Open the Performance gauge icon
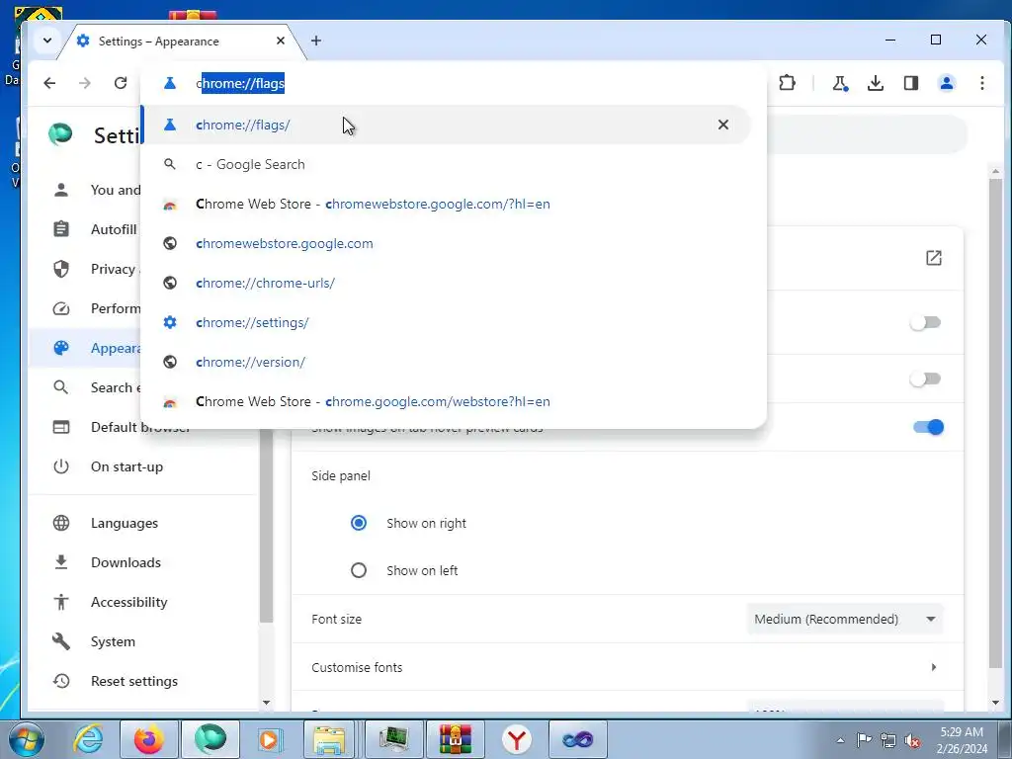The width and height of the screenshot is (1012, 759). pos(61,308)
